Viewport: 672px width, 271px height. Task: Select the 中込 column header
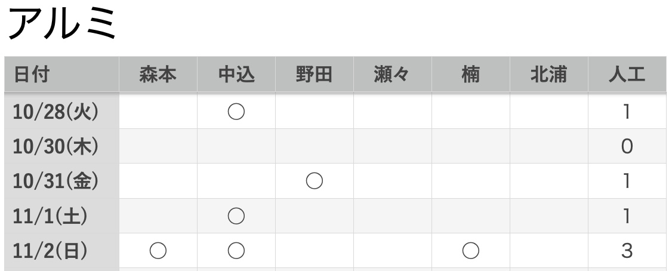click(236, 75)
